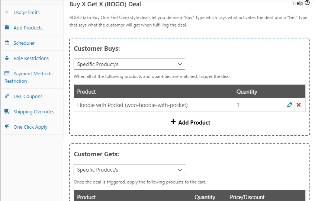
Task: Click Hoodie with Pocket product row
Action: 132,105
